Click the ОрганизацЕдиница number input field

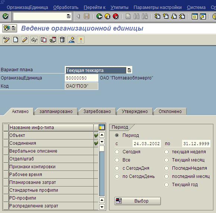82,78
